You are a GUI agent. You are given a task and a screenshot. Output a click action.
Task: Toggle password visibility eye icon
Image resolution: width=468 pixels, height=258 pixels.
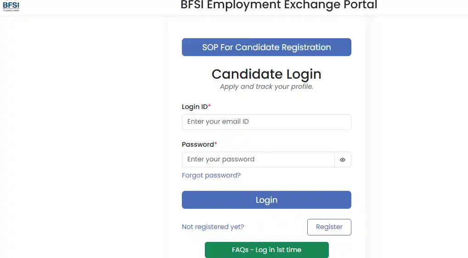tap(343, 160)
